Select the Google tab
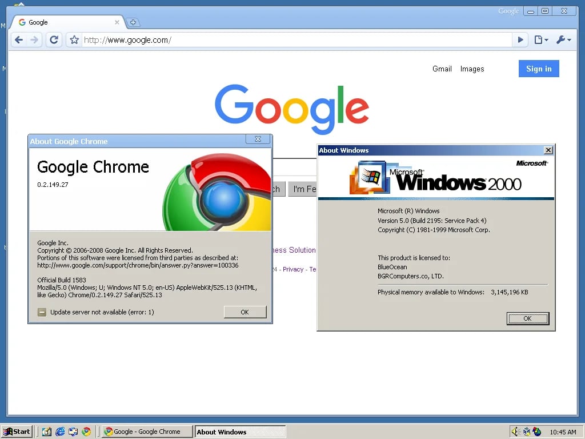585x439 pixels. [67, 22]
